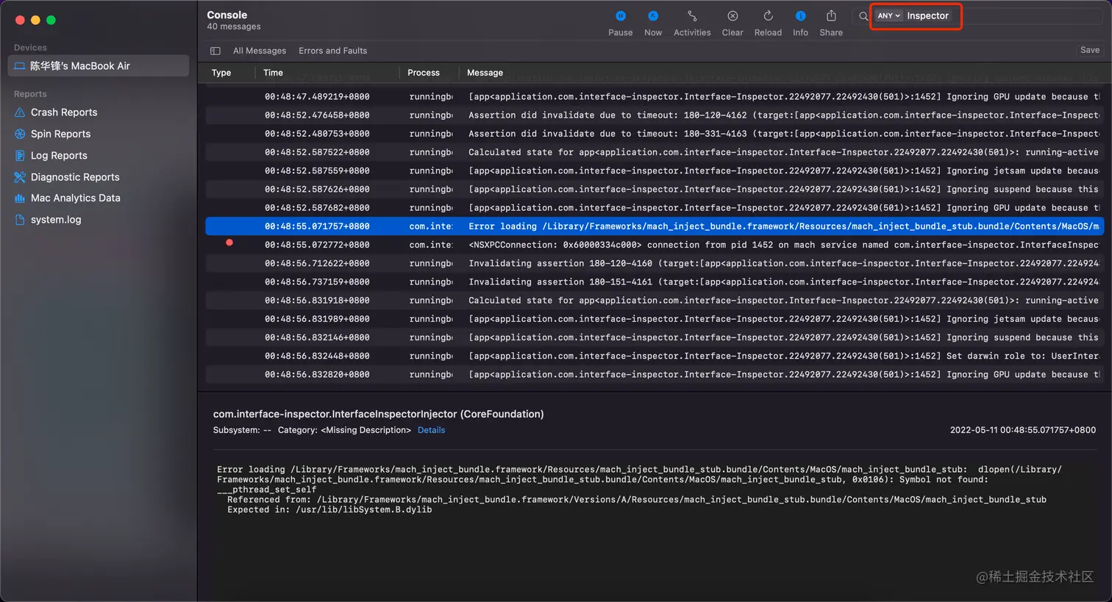Sort by the Type column header

(x=221, y=73)
